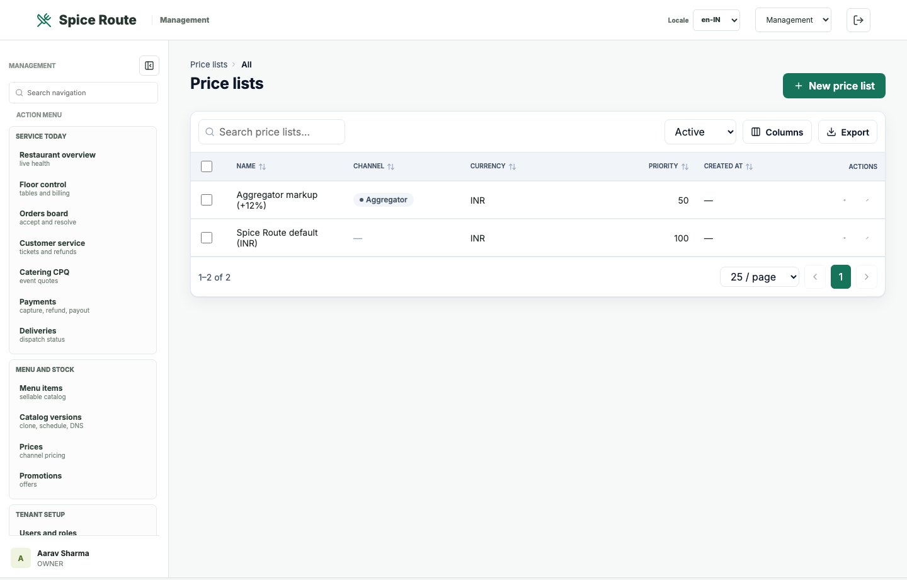
Task: Open the Aggregator markup (+12%) name
Action: pos(277,200)
